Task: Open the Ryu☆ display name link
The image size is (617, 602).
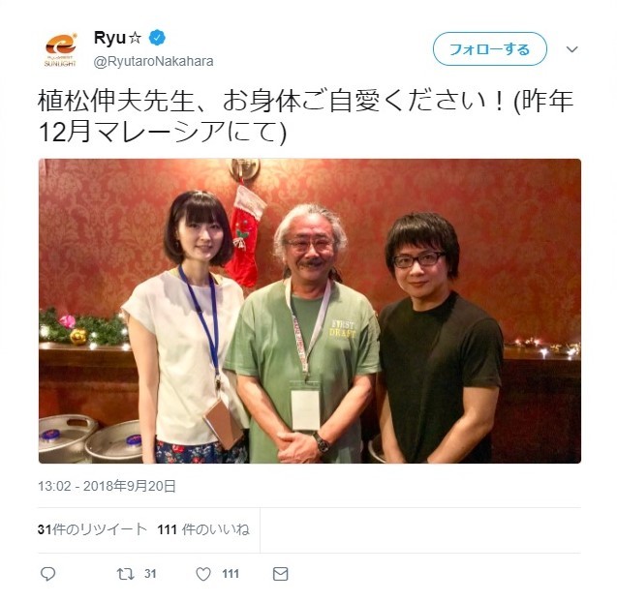Action: click(x=117, y=38)
